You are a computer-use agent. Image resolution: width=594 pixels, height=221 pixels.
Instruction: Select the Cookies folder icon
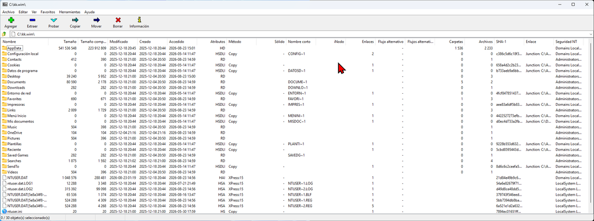(x=4, y=65)
